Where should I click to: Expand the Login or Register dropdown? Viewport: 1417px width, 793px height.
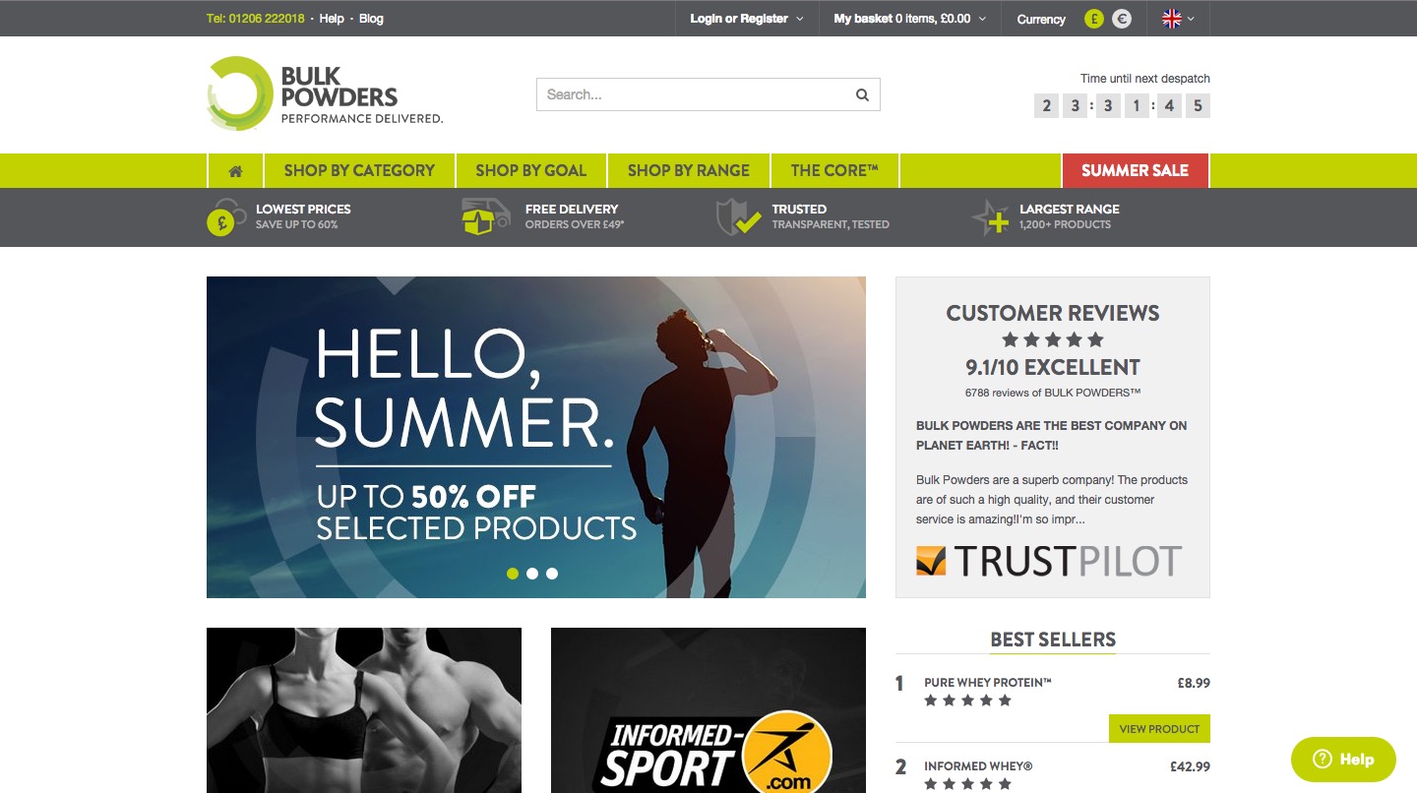[x=747, y=19]
